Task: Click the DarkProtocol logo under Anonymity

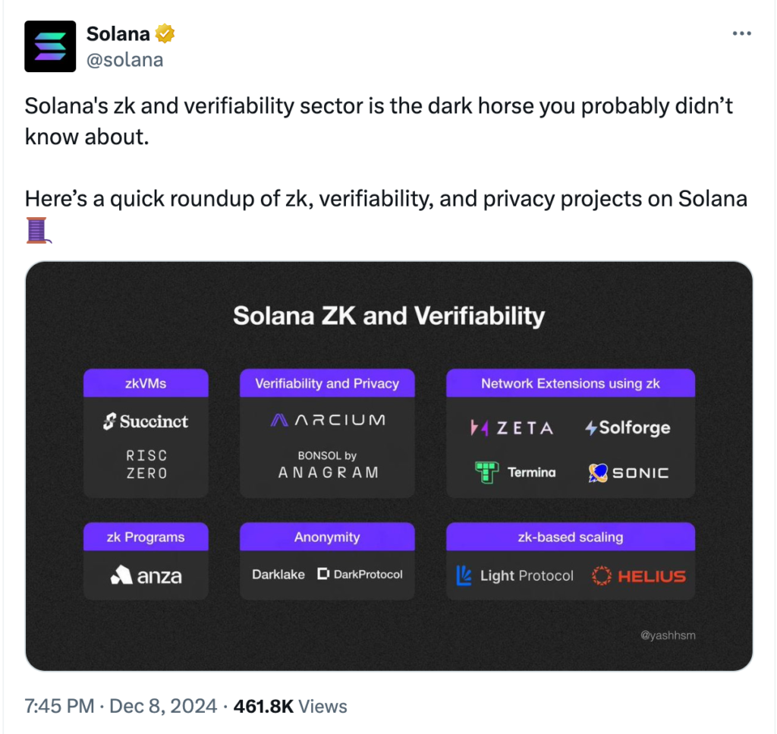Action: coord(360,574)
